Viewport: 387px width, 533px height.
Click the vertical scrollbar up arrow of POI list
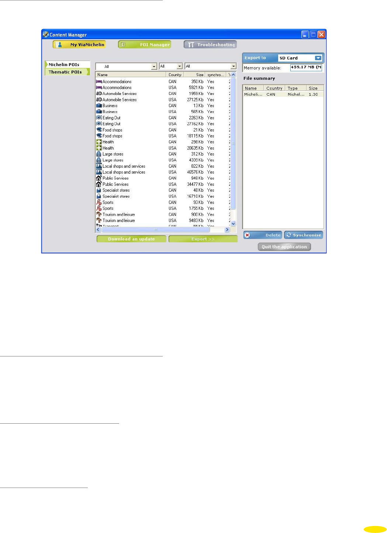[233, 75]
